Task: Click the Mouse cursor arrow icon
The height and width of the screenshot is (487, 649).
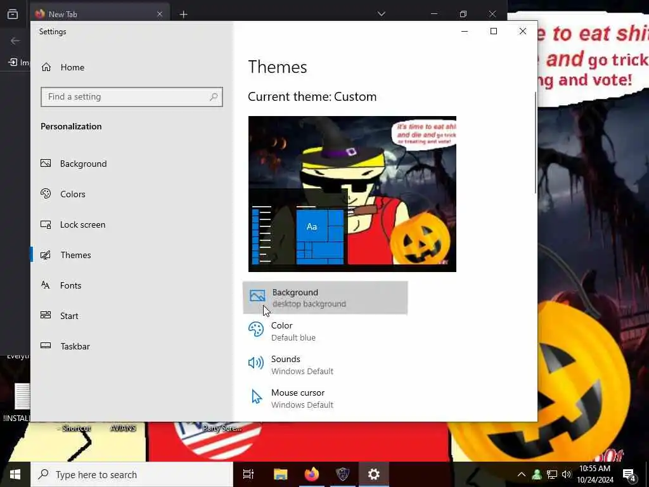Action: click(257, 396)
